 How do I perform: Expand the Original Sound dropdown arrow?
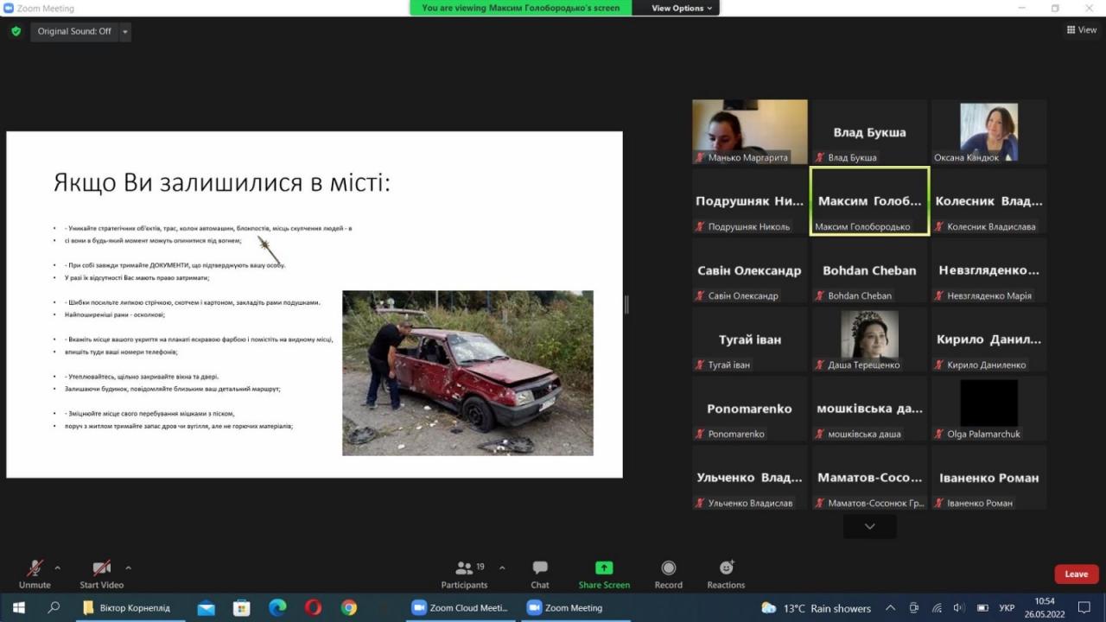pyautogui.click(x=125, y=31)
